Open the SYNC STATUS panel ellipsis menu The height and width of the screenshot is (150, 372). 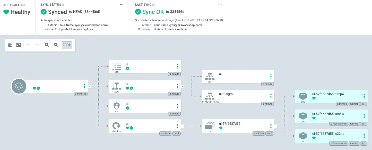(x=122, y=4)
